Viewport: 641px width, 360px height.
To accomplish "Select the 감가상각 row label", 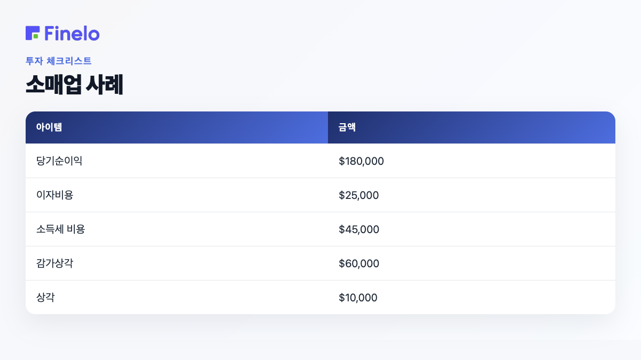I will pos(54,263).
